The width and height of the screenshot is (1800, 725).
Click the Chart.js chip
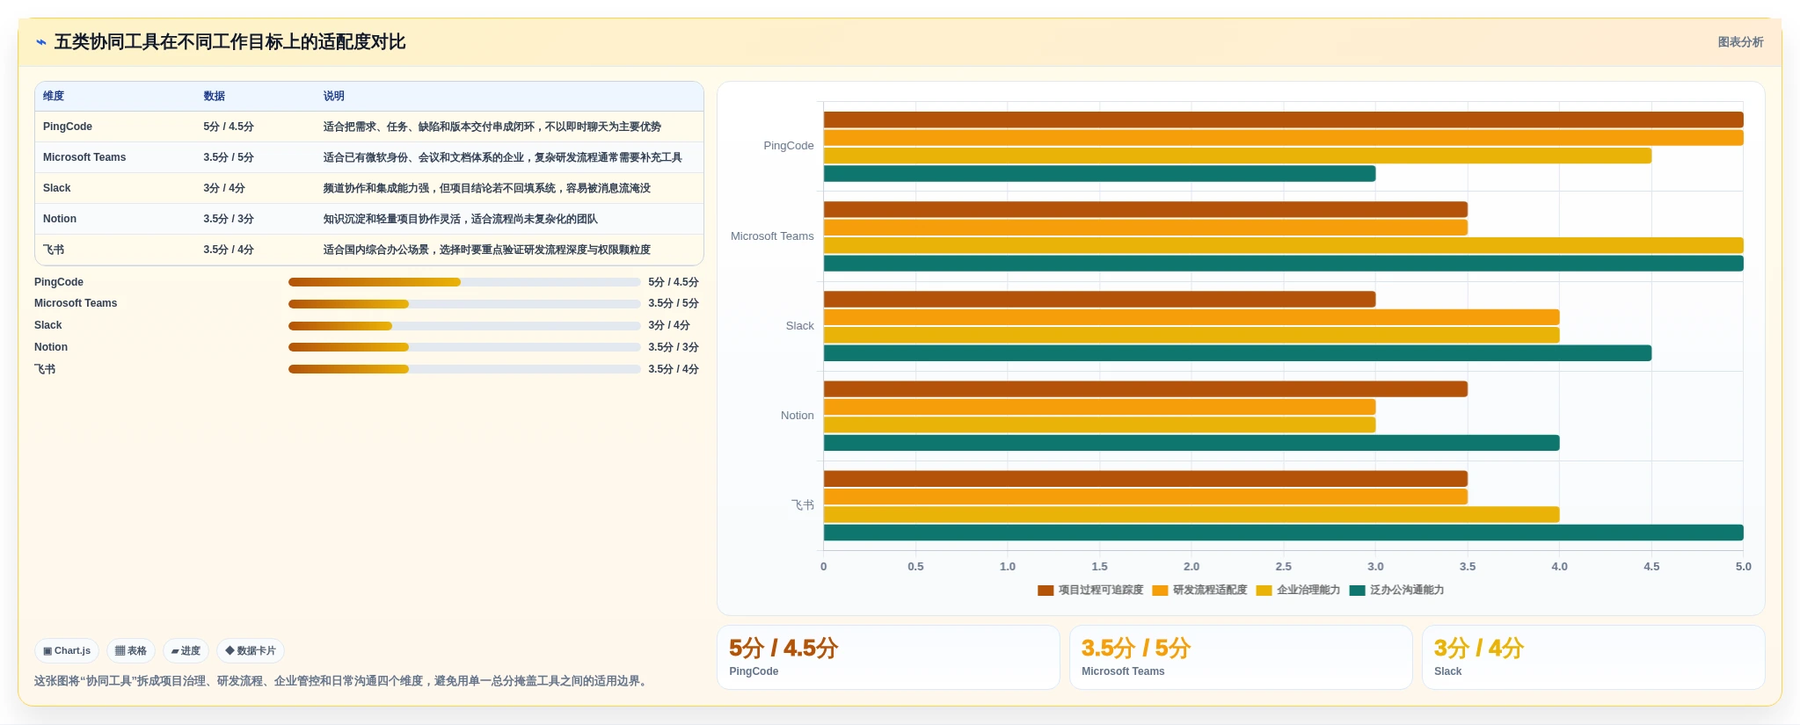tap(67, 651)
